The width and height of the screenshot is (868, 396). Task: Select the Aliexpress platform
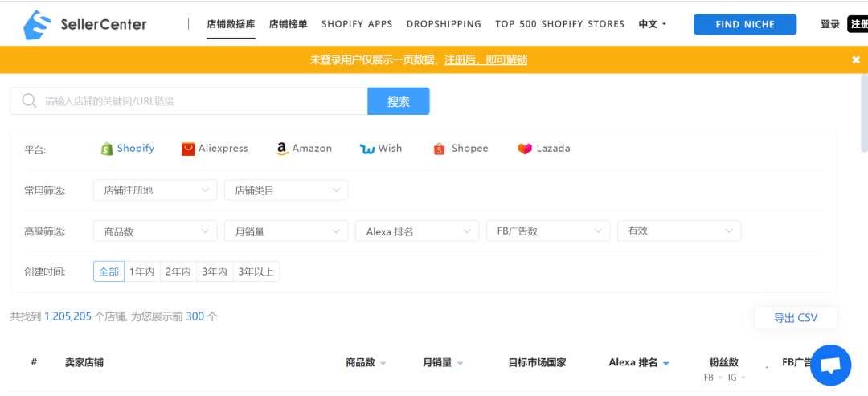click(215, 149)
